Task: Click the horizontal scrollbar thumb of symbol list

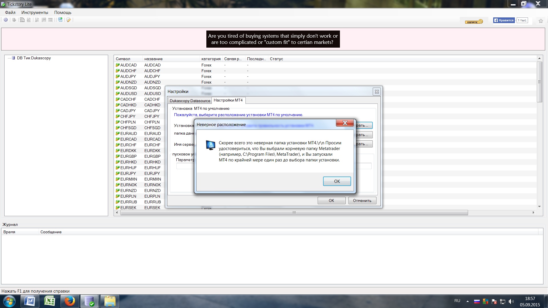Action: click(x=294, y=212)
